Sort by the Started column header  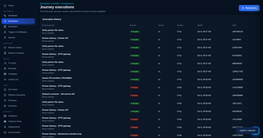point(200,25)
